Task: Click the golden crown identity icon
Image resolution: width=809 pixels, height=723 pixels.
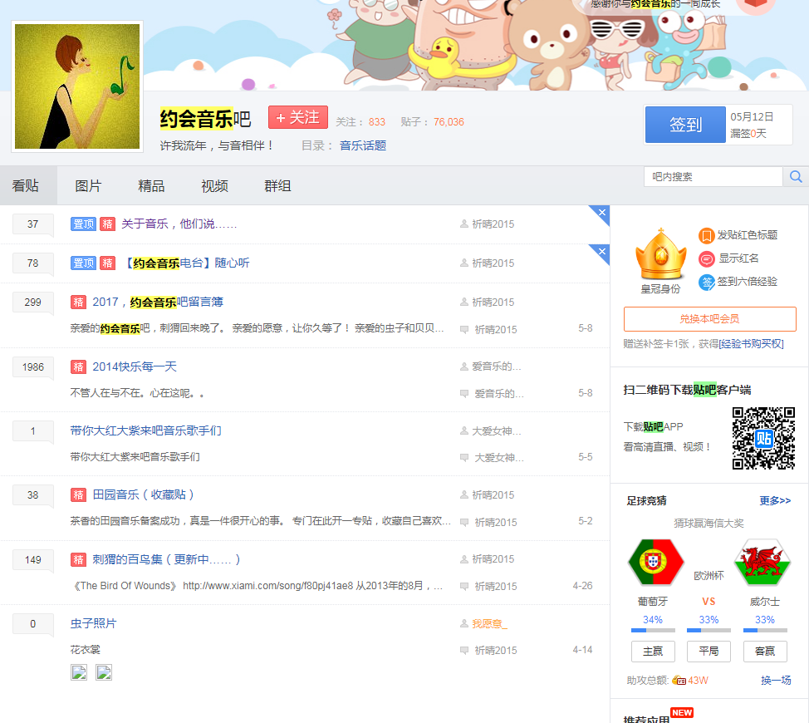Action: (660, 256)
